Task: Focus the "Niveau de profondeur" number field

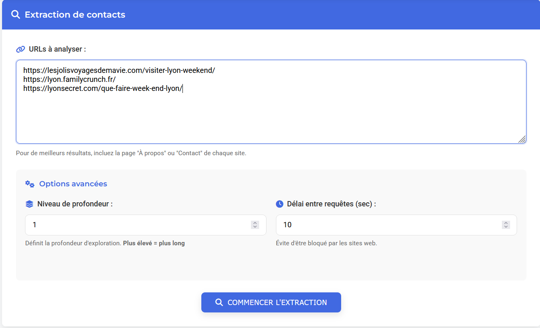Action: (123, 225)
